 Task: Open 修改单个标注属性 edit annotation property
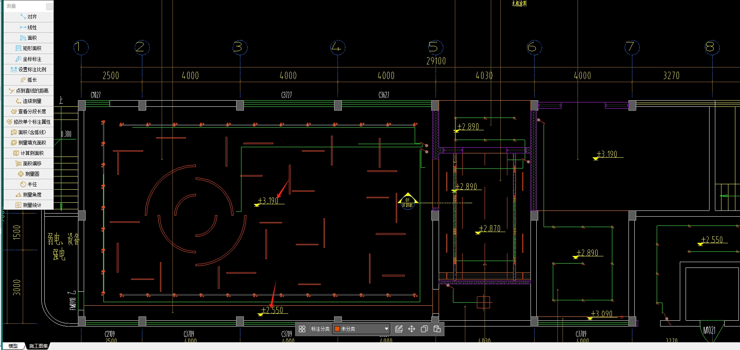[29, 122]
